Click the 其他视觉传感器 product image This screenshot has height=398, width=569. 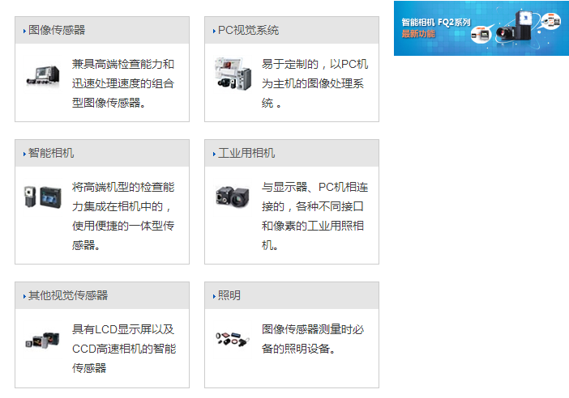tap(43, 340)
